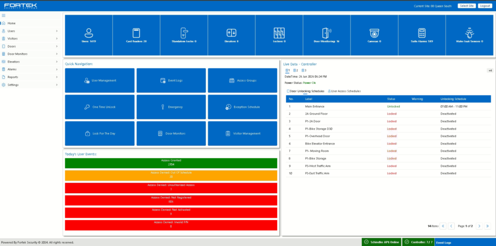Click the Door Monitors sidebar icon

(3, 54)
